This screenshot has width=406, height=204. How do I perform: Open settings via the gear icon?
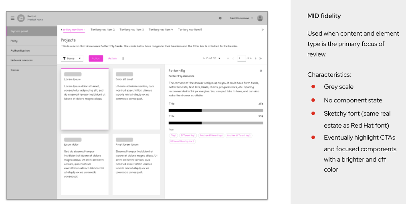tap(220, 18)
